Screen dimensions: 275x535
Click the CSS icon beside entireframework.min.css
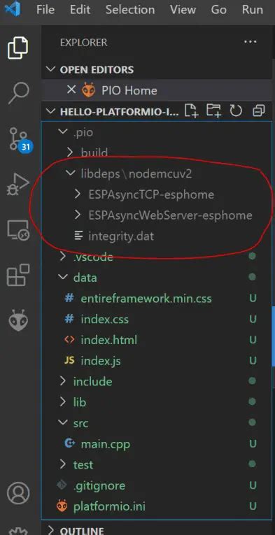point(69,299)
